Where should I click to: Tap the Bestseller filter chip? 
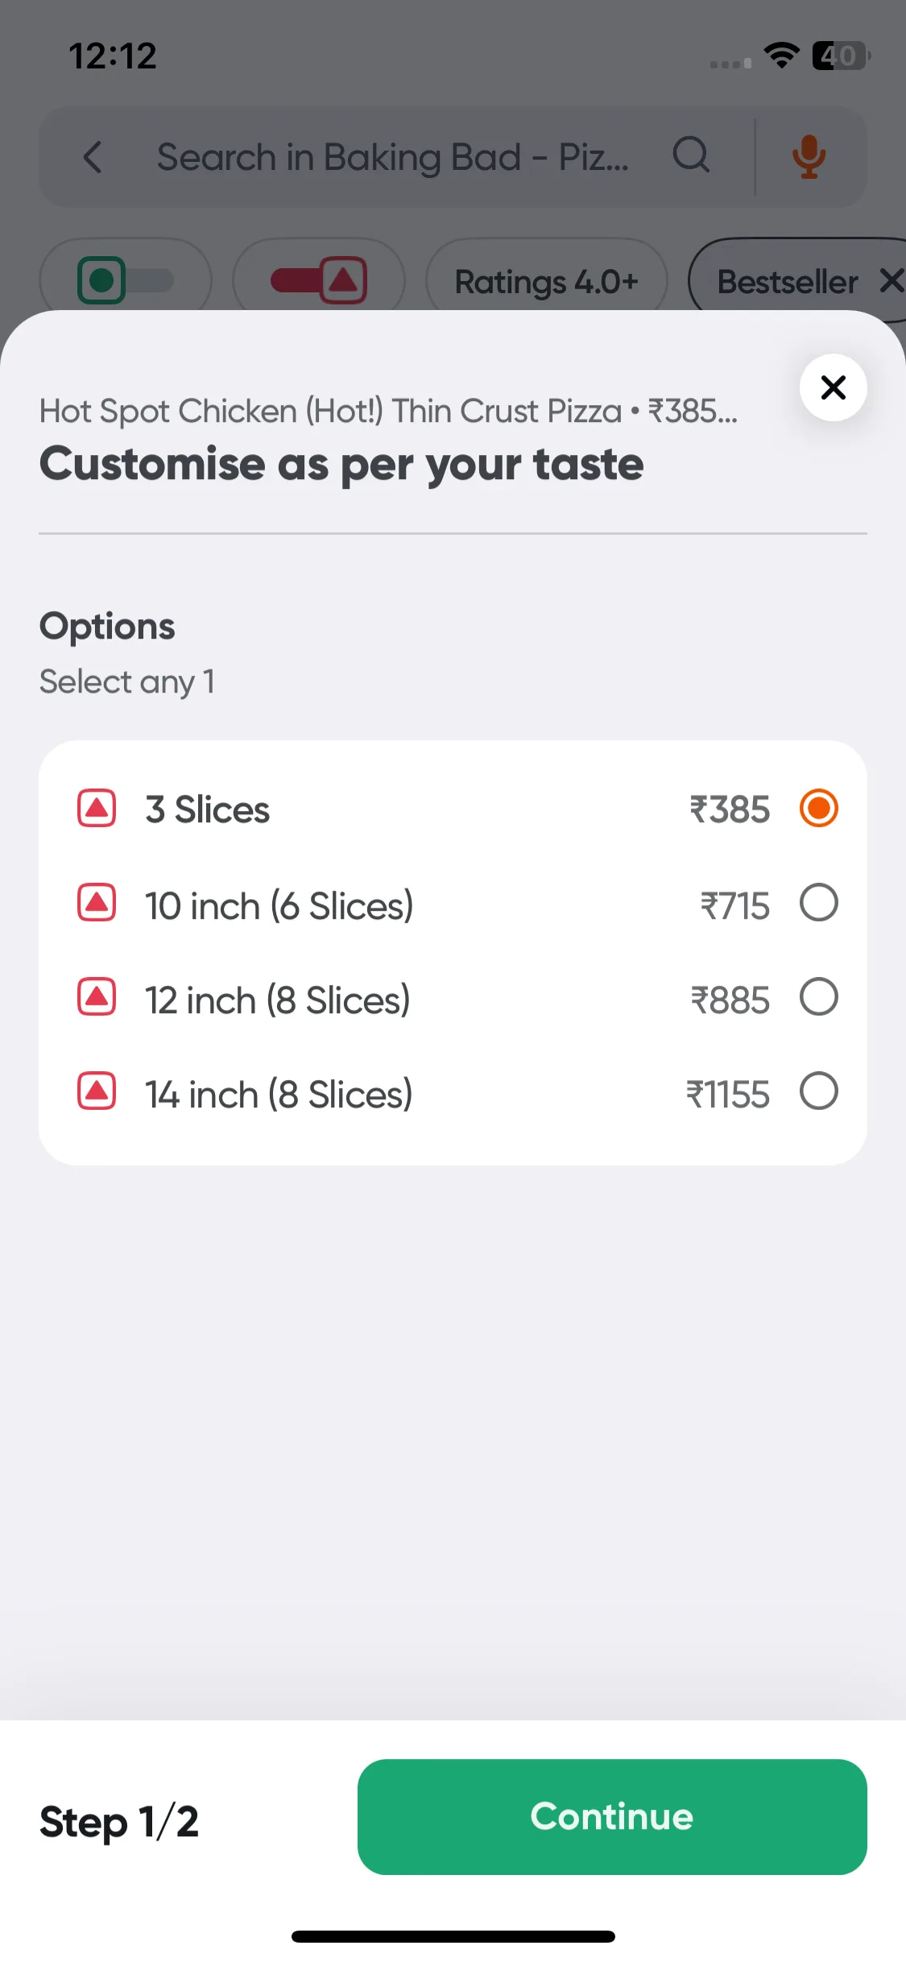click(x=788, y=281)
